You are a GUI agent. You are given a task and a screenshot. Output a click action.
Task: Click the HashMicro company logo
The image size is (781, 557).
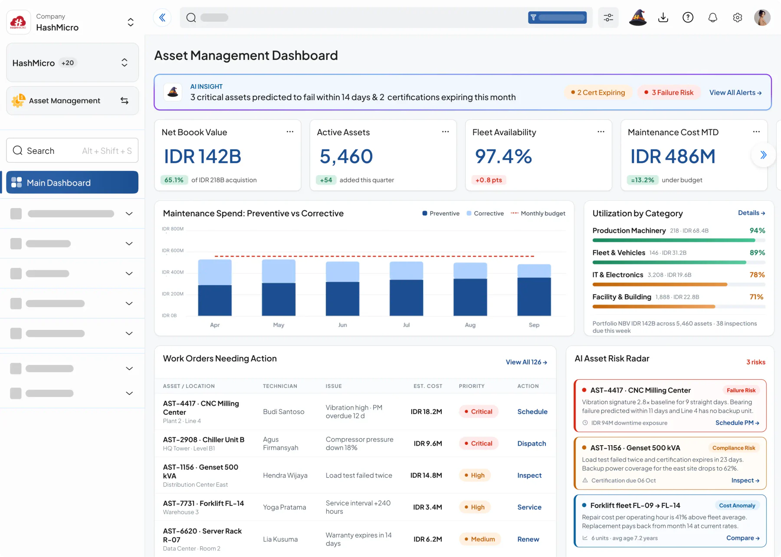(18, 22)
